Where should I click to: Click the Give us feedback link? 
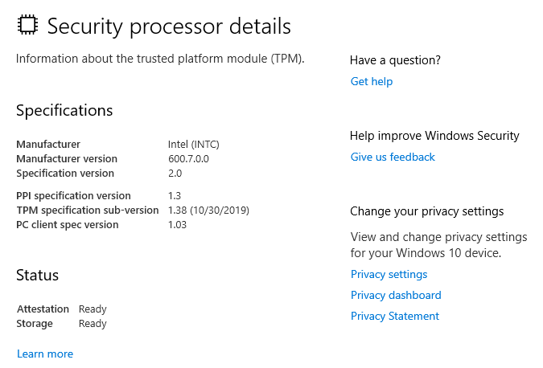click(393, 157)
